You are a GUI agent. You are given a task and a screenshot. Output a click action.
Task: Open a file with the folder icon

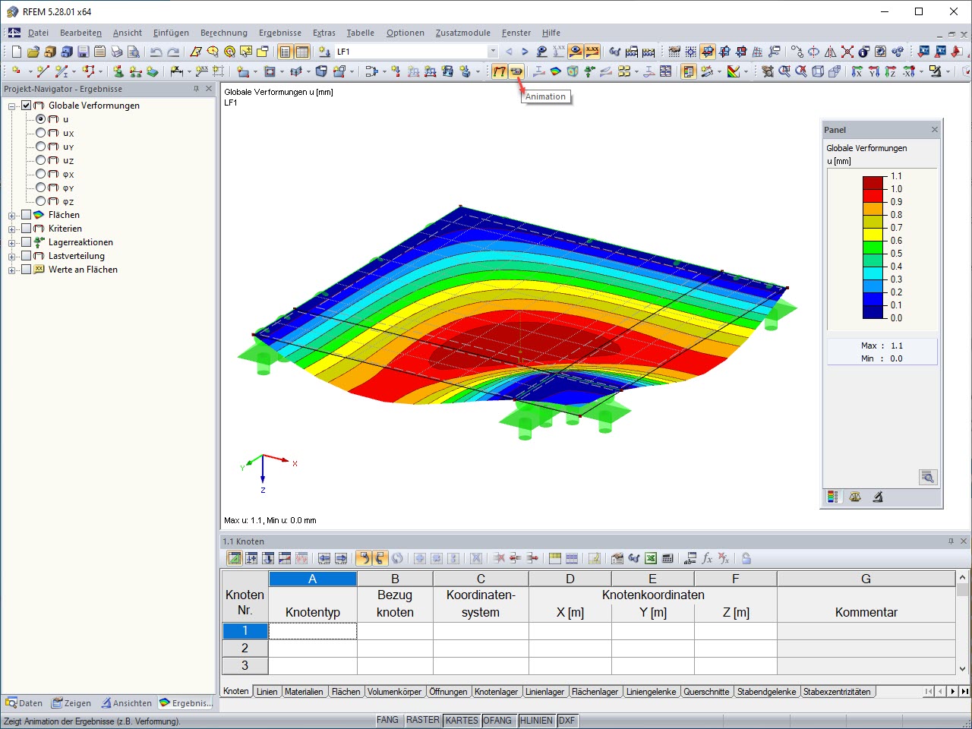[33, 52]
